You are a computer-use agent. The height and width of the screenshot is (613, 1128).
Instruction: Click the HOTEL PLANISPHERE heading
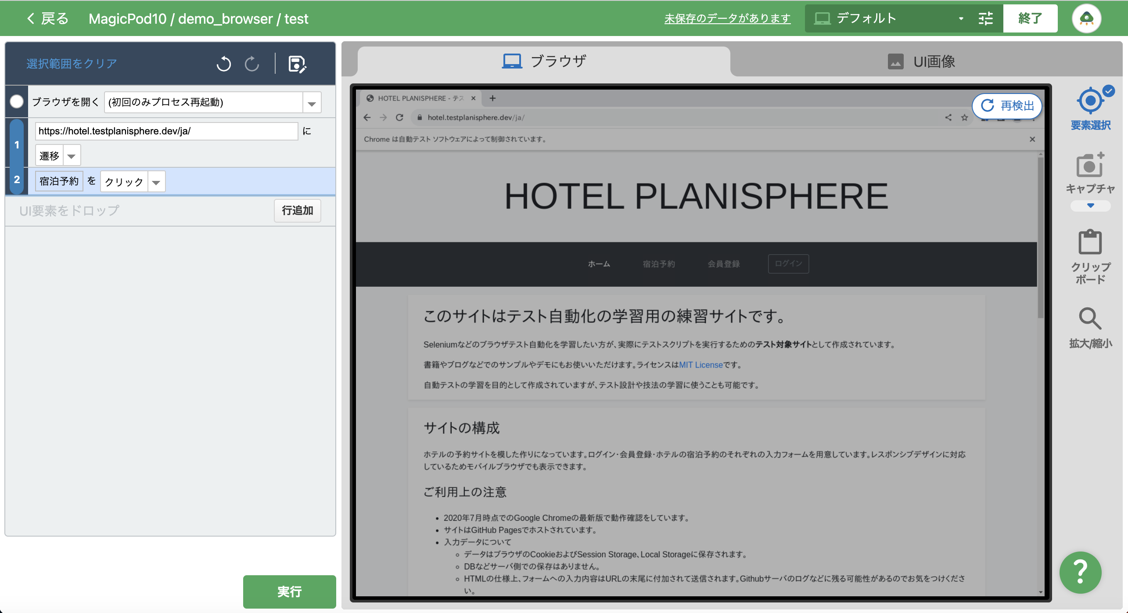696,197
